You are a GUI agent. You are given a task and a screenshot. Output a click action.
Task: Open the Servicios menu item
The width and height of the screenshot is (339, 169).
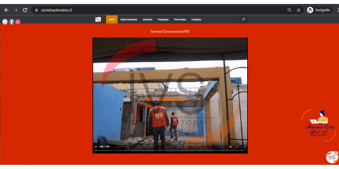point(147,19)
